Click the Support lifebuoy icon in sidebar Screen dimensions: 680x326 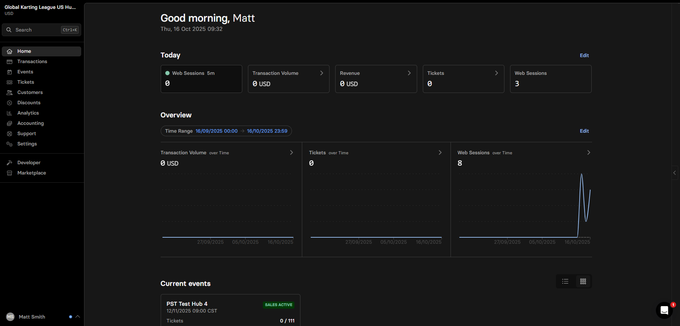click(10, 134)
